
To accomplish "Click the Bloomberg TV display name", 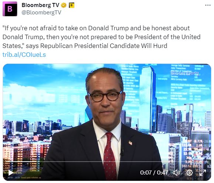I will pyautogui.click(x=40, y=5).
